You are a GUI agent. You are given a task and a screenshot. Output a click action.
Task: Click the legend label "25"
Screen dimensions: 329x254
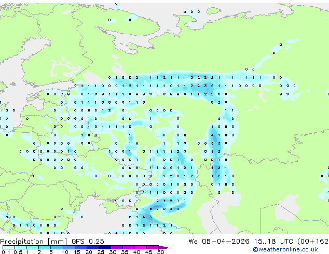[x=101, y=252]
